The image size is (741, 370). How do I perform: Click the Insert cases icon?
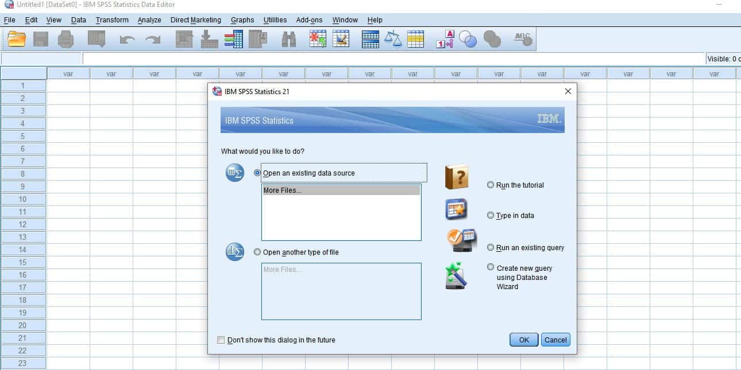tap(318, 39)
